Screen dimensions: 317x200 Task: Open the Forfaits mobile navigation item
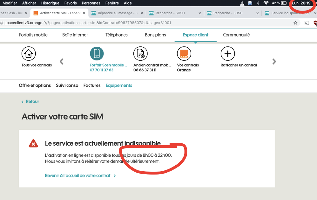tap(33, 35)
